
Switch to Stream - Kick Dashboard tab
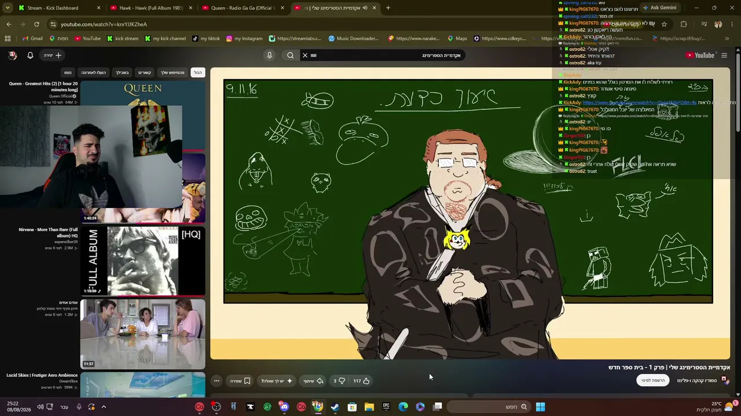tap(60, 8)
